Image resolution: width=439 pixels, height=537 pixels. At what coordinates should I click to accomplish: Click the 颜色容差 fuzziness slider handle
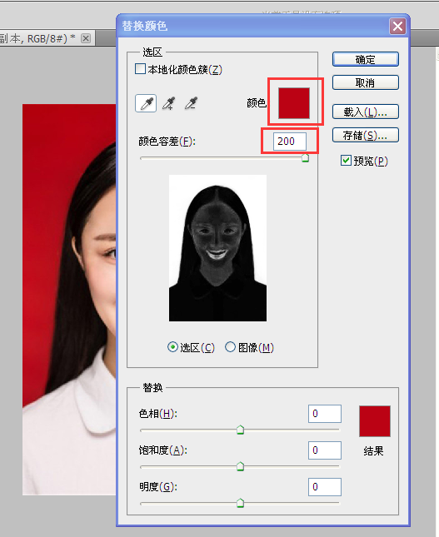[x=305, y=158]
